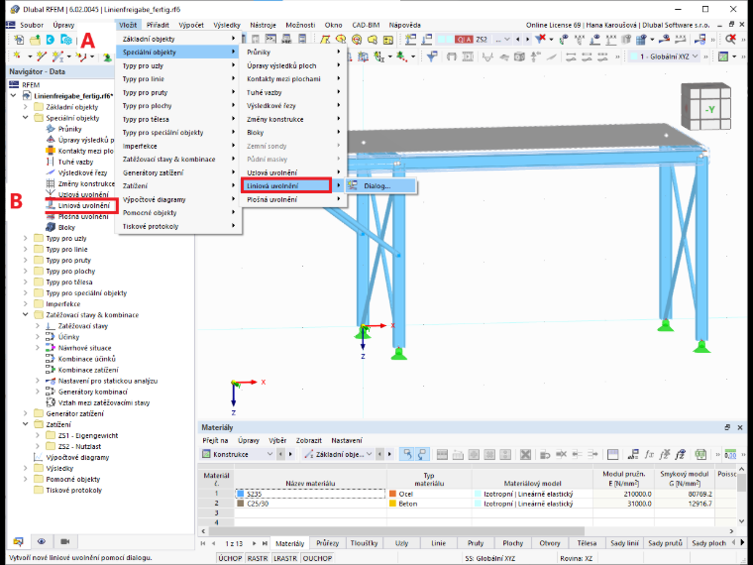Close the Materiály panel
The image size is (753, 565).
pyautogui.click(x=740, y=427)
